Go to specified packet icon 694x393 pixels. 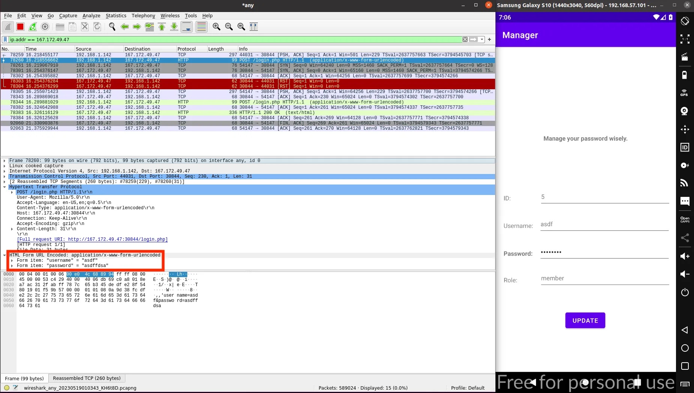[149, 27]
